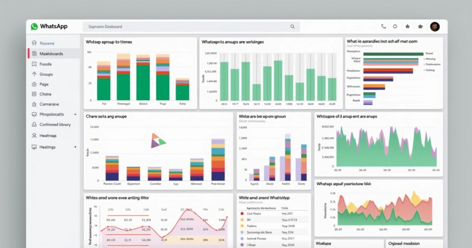Click the Maakboards sidebar icon
Viewport: 472px width, 248px height.
(34, 53)
